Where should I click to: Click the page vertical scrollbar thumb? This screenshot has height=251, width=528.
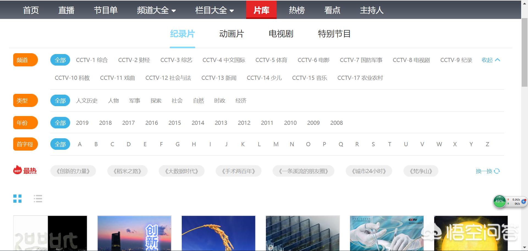click(524, 53)
